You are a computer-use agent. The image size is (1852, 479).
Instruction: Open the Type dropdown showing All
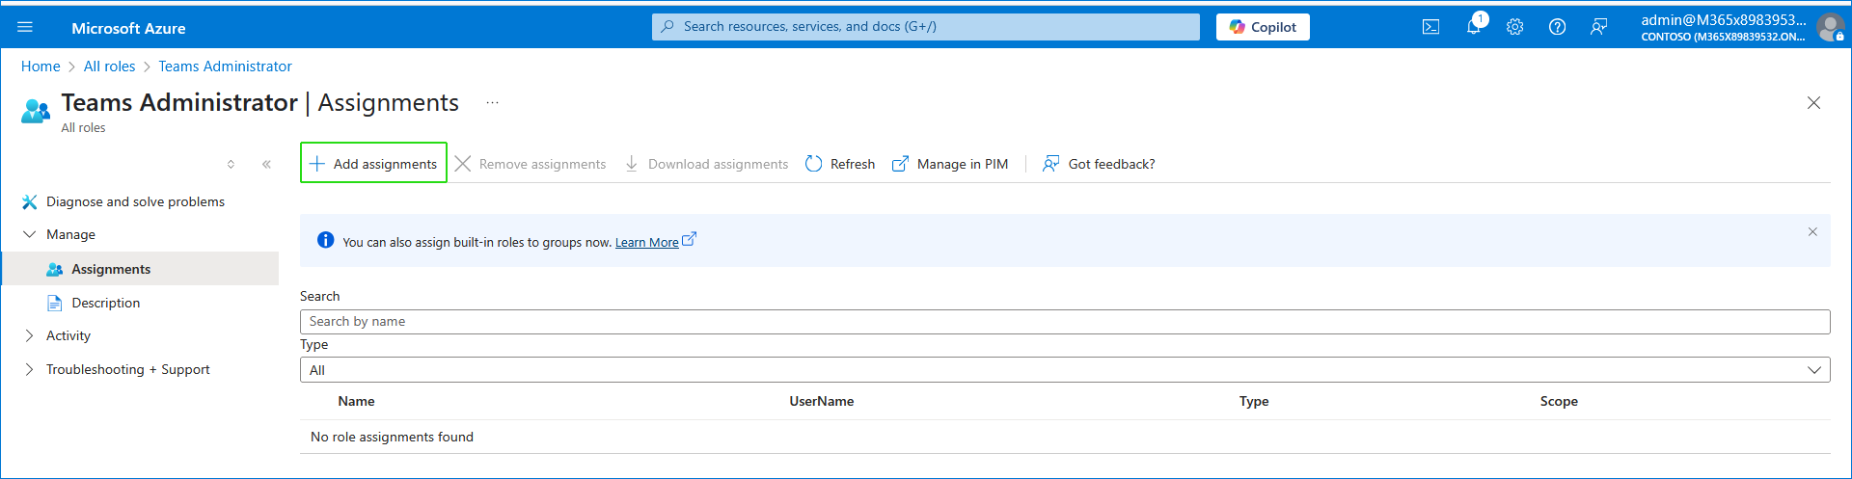click(1065, 370)
